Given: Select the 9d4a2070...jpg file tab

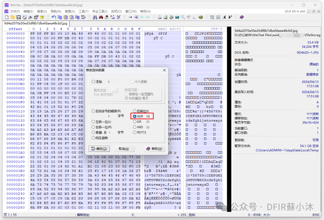Looking at the screenshot, I should [x=36, y=23].
